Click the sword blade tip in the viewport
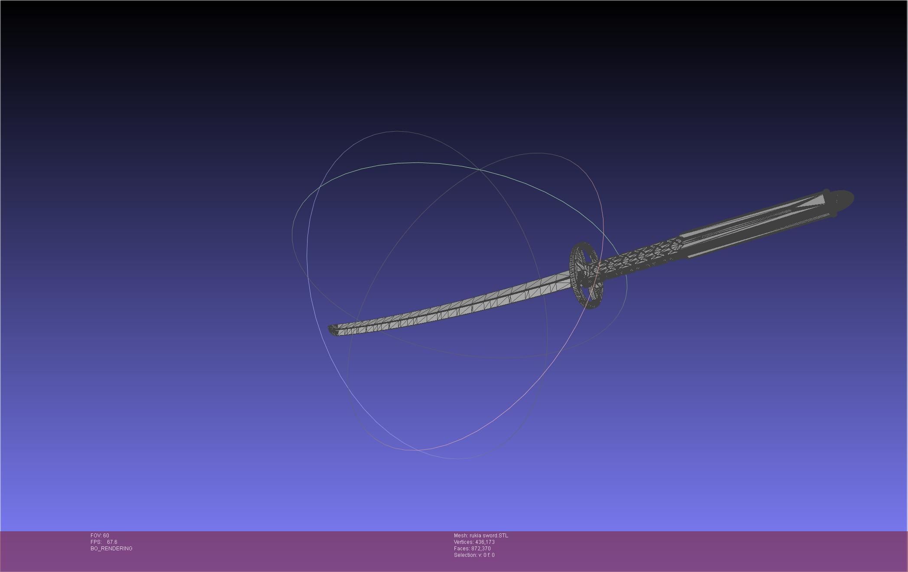 tap(333, 330)
